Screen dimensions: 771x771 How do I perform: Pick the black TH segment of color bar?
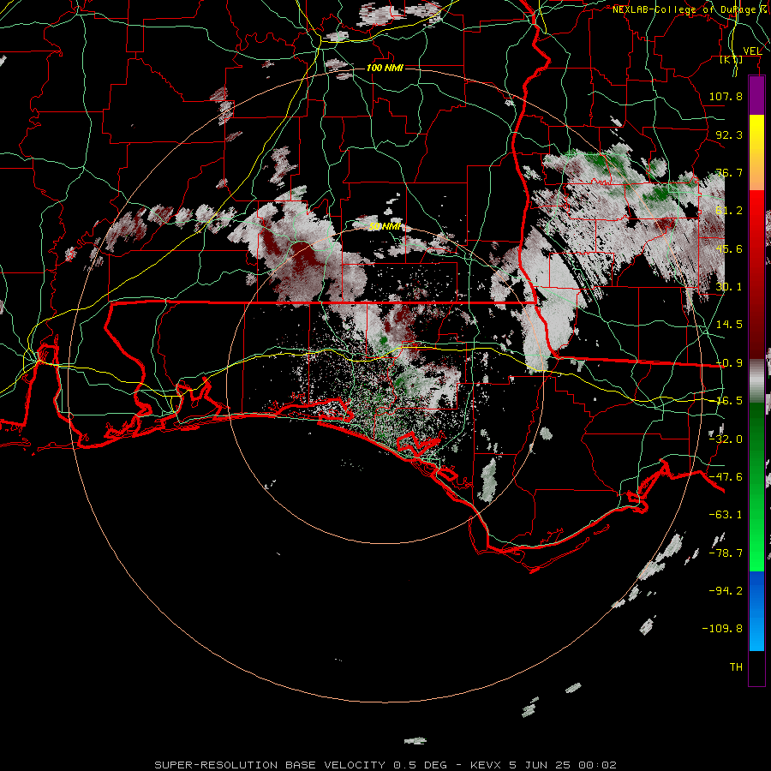(x=756, y=667)
